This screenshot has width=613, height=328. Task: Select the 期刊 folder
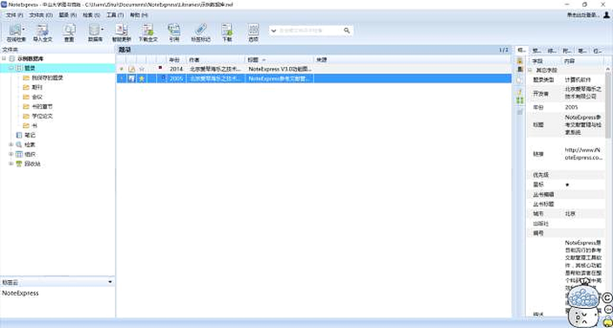(37, 88)
